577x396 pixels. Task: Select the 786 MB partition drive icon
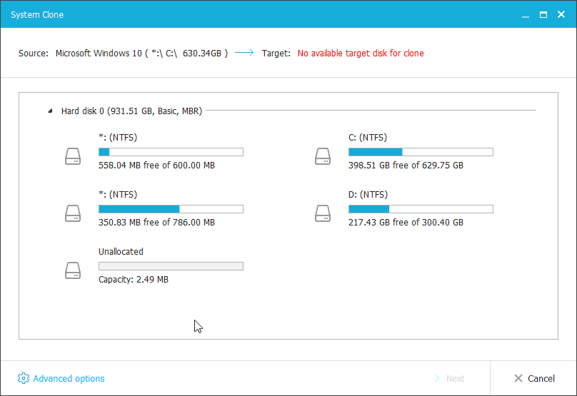click(x=73, y=213)
